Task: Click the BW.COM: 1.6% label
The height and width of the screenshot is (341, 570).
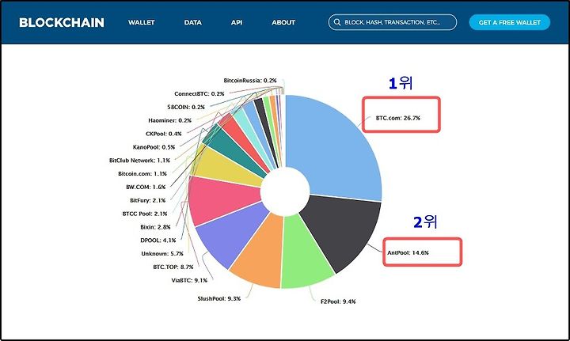Action: 146,187
